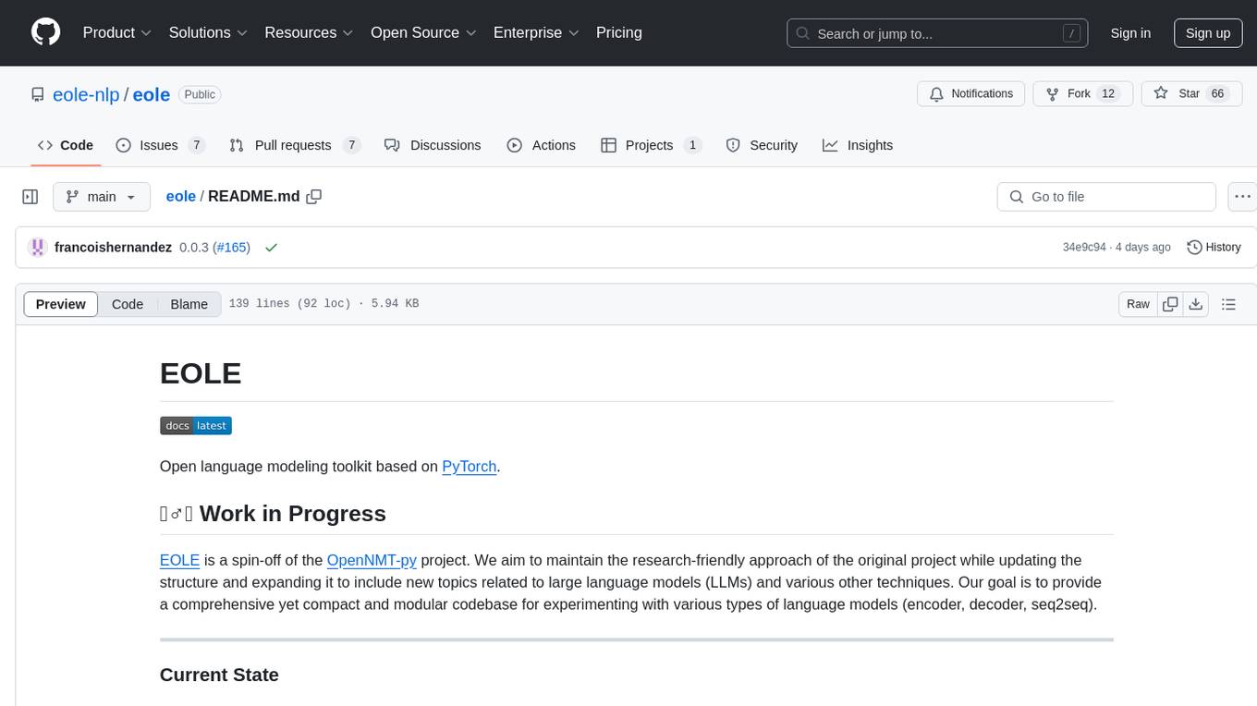Click the '139 lines (92 loc) · 5.94 KB' text

tap(323, 304)
